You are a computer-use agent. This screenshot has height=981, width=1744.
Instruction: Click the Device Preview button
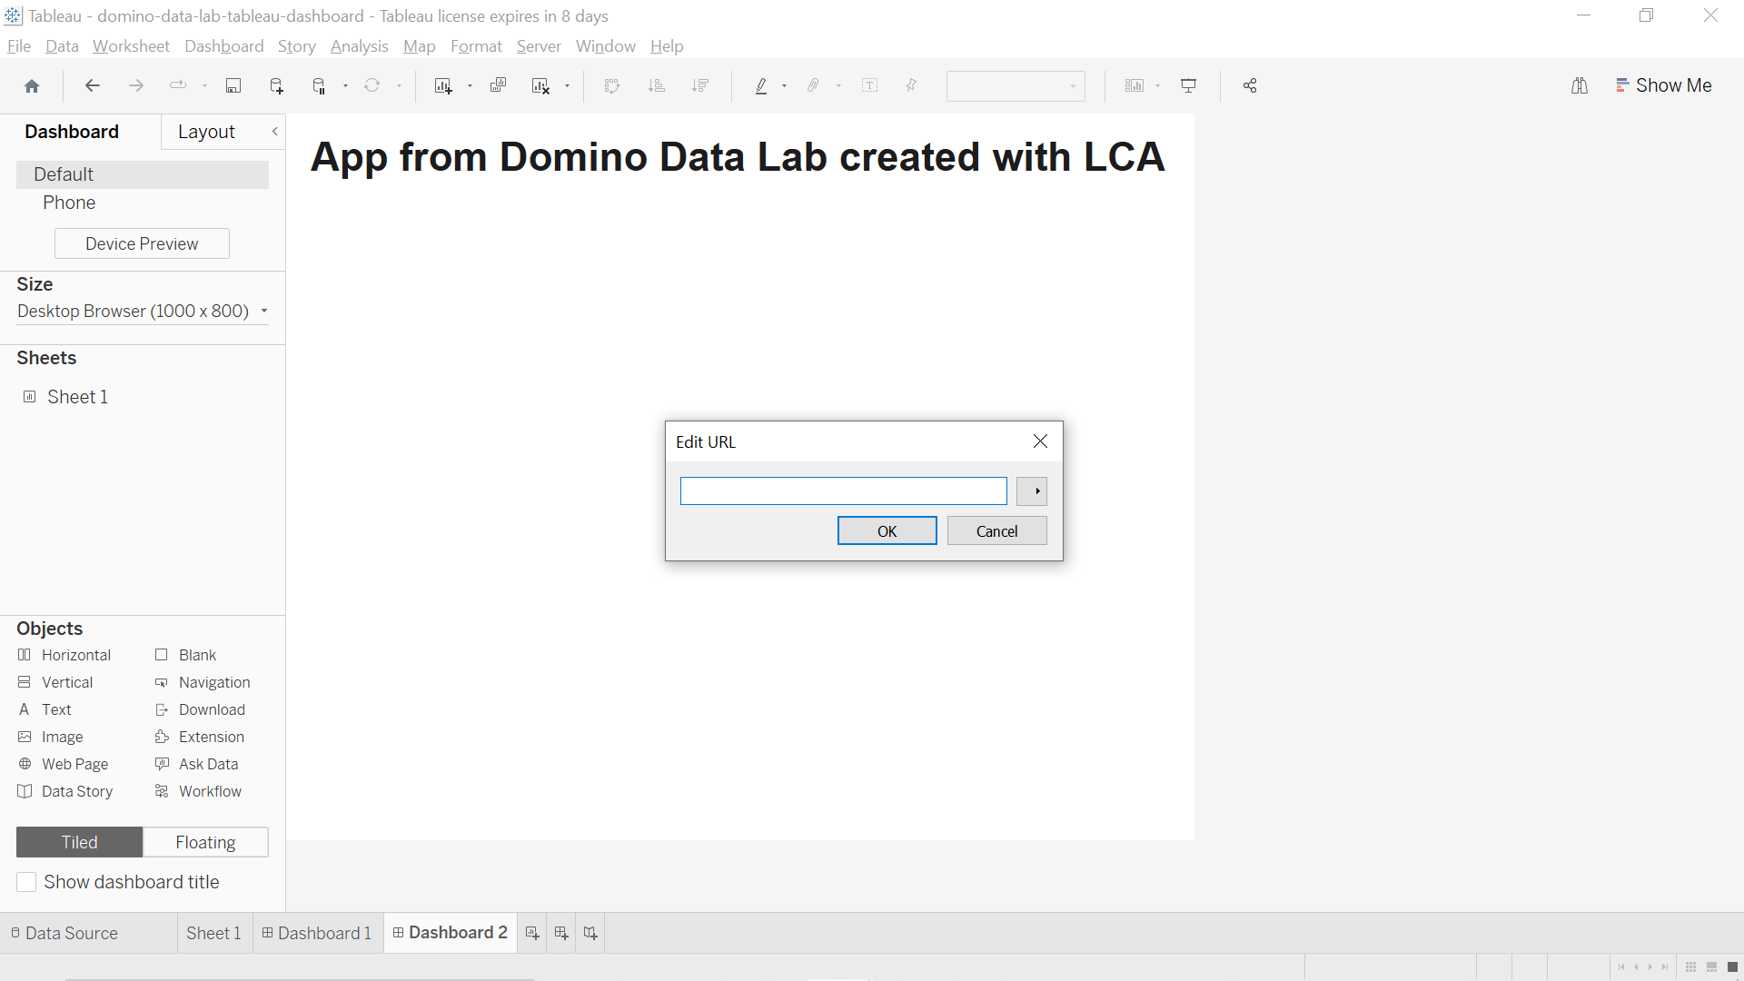coord(142,243)
